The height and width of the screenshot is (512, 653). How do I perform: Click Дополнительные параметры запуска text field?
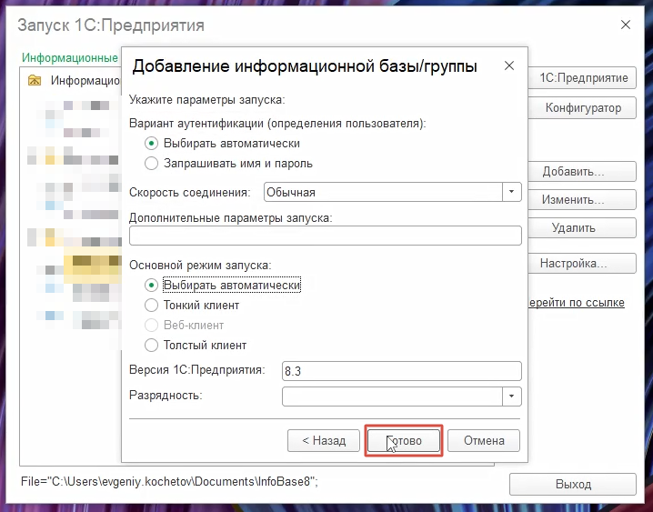(x=325, y=236)
